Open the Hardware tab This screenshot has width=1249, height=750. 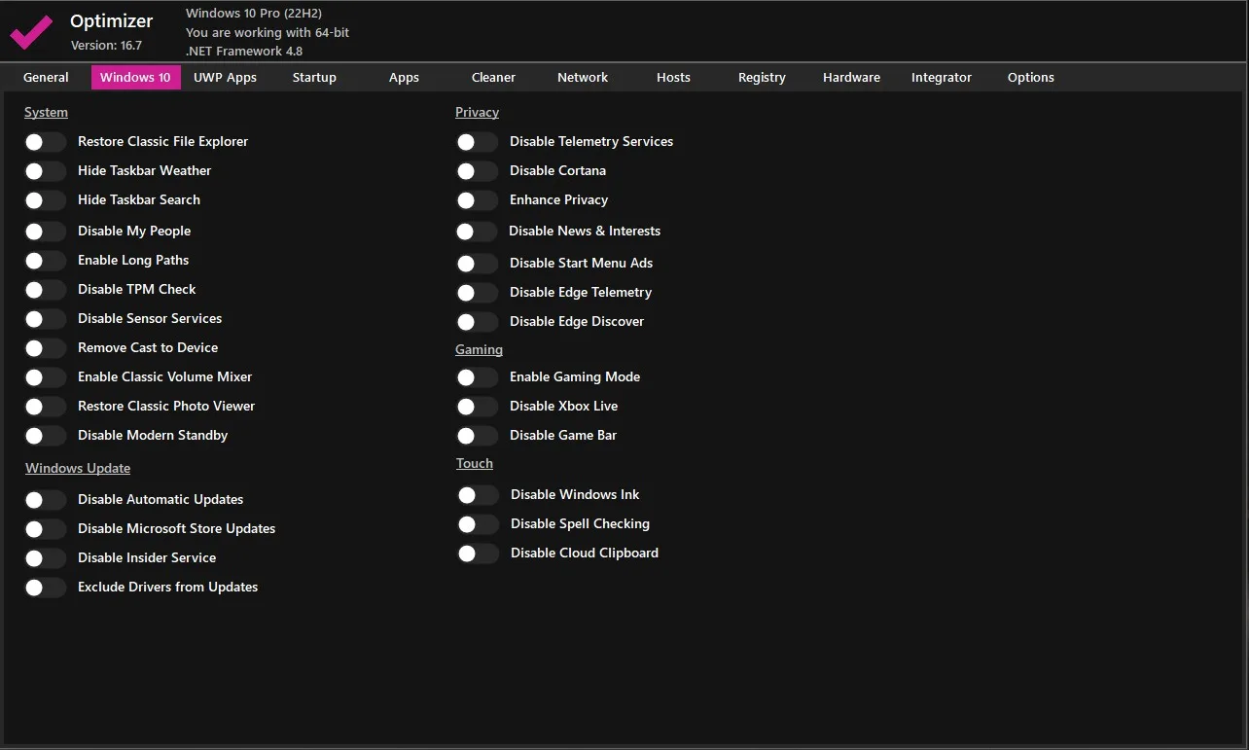click(x=851, y=78)
